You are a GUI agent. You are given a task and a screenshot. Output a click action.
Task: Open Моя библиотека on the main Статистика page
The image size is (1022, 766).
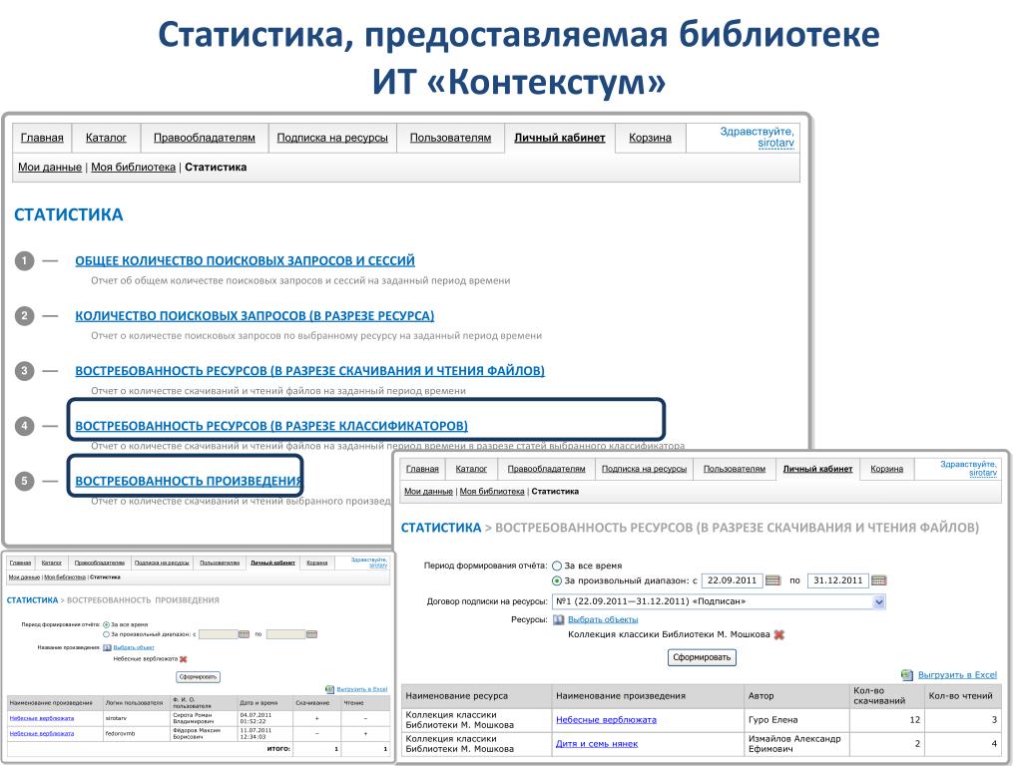tap(134, 167)
